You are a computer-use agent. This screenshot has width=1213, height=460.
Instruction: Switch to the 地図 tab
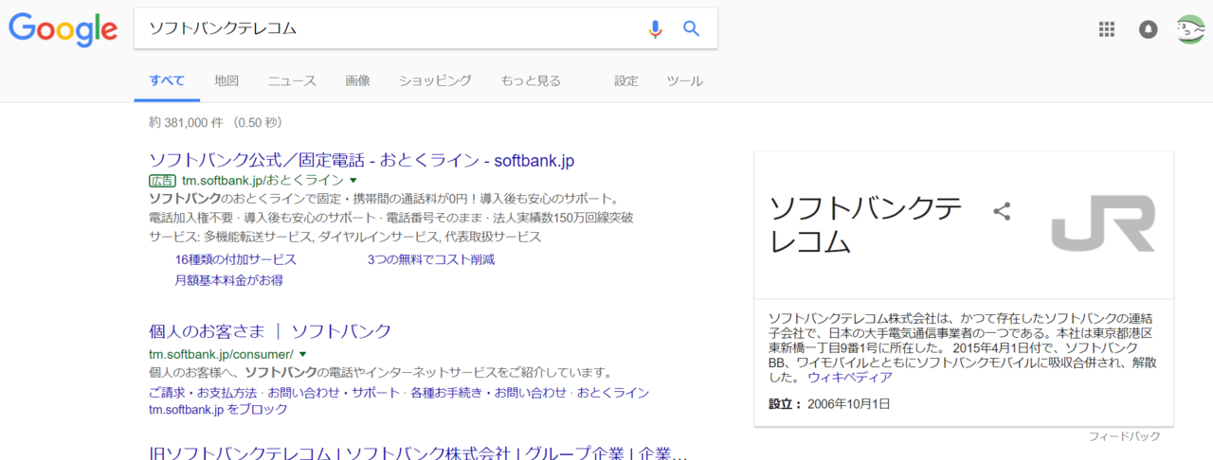[x=226, y=80]
